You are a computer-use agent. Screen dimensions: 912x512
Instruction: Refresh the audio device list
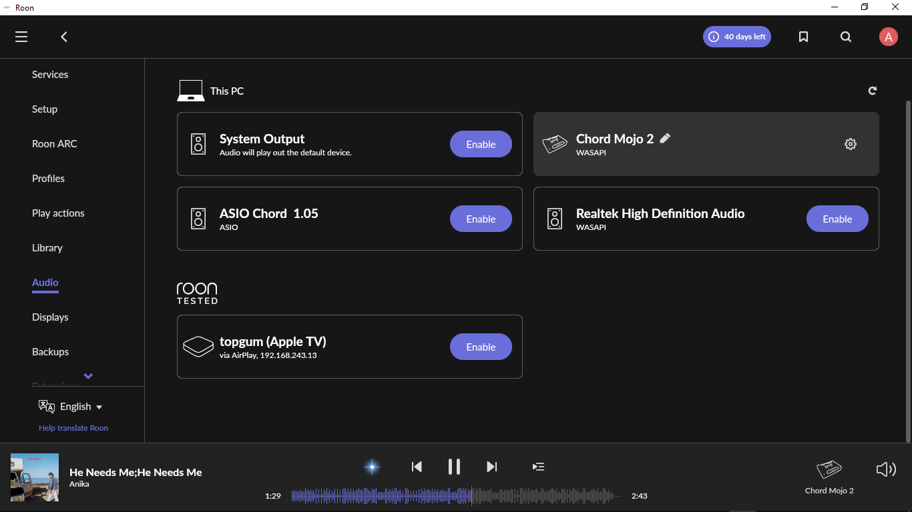click(872, 91)
